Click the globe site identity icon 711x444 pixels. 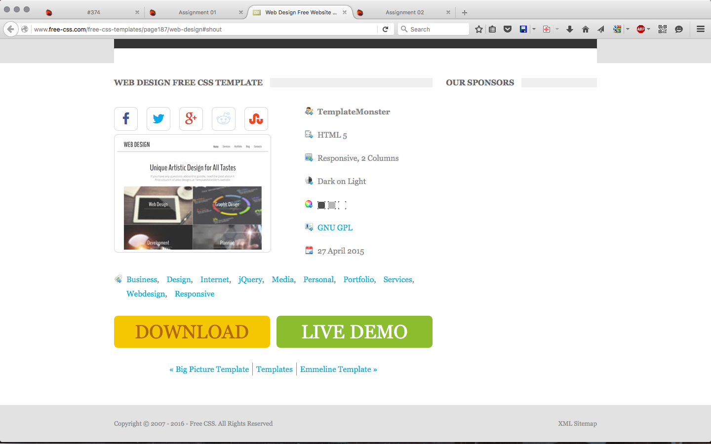coord(25,29)
